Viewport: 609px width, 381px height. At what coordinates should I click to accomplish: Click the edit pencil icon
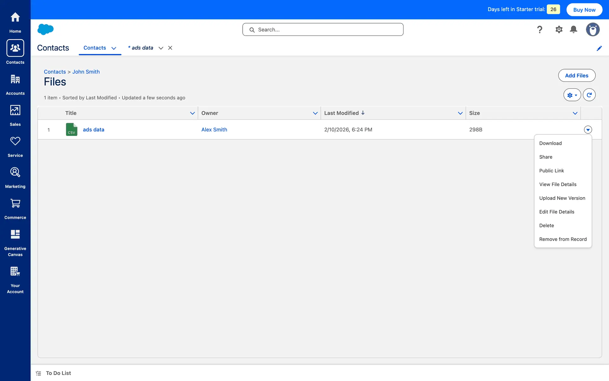(x=599, y=48)
